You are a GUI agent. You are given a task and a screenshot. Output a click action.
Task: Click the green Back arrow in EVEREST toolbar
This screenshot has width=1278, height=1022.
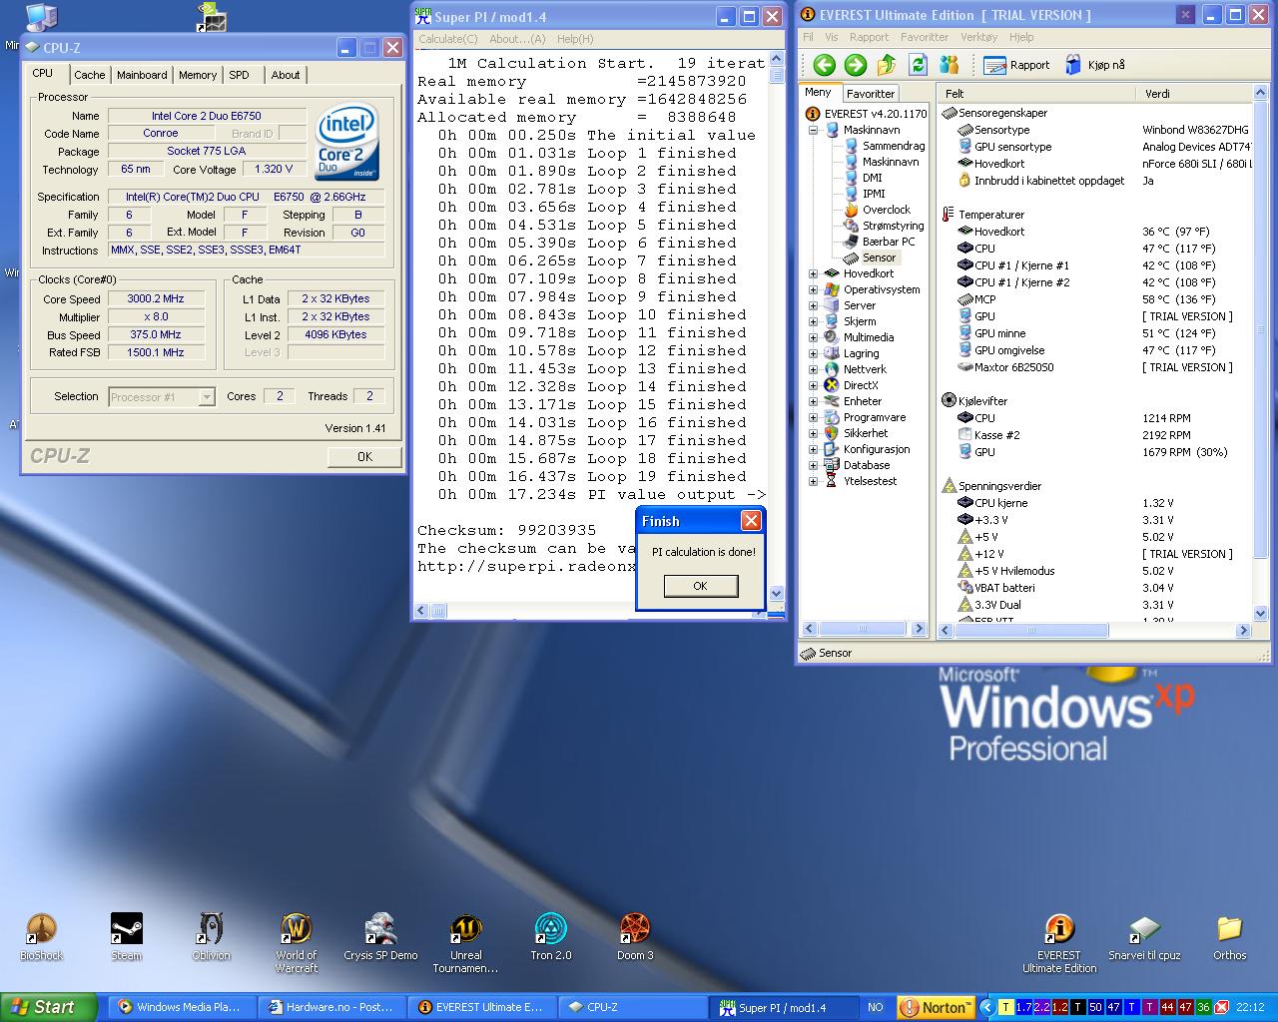[824, 65]
